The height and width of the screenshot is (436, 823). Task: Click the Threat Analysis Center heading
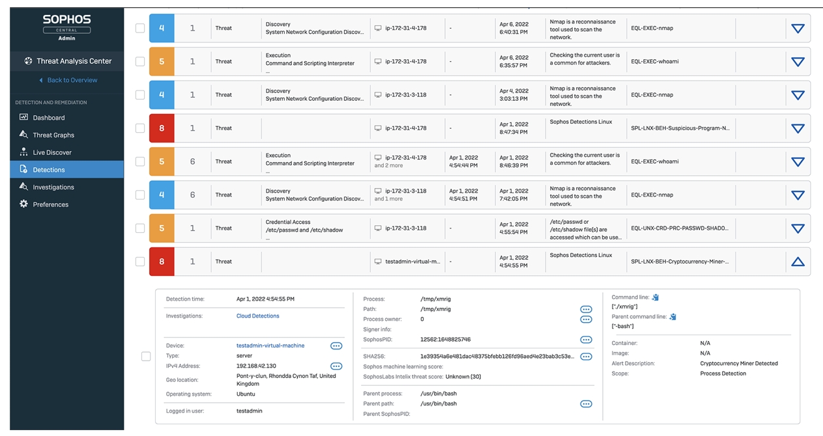point(74,61)
